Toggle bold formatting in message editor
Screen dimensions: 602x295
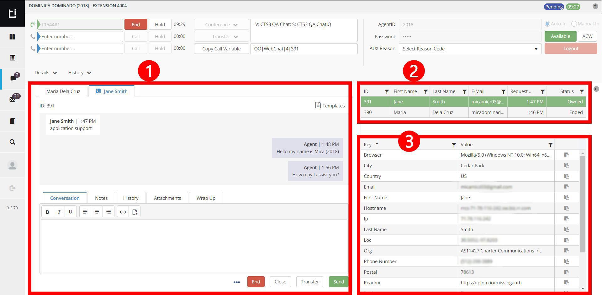pyautogui.click(x=47, y=212)
